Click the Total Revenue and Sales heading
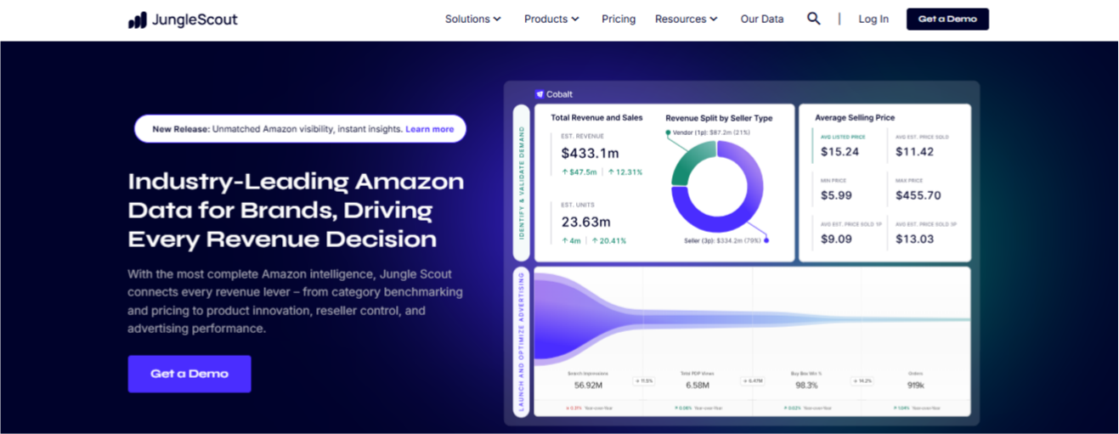Image resolution: width=1119 pixels, height=434 pixels. [x=596, y=118]
